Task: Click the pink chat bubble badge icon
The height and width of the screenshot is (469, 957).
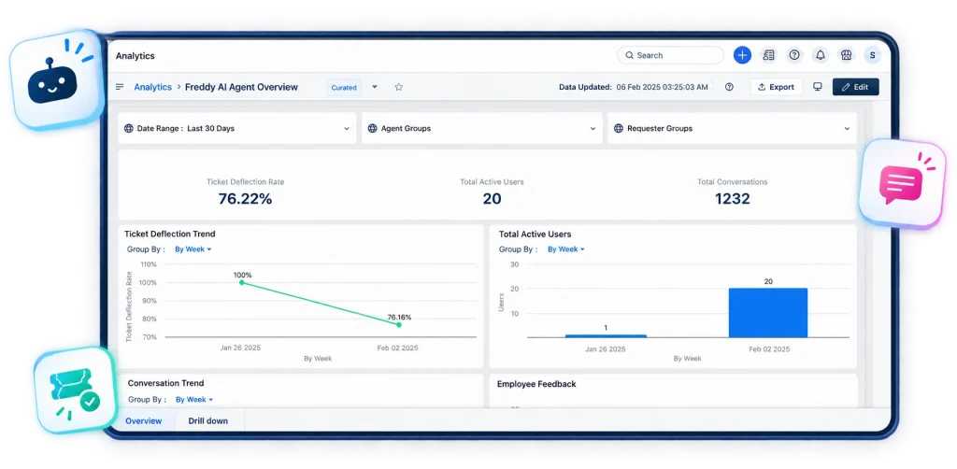Action: tap(902, 183)
